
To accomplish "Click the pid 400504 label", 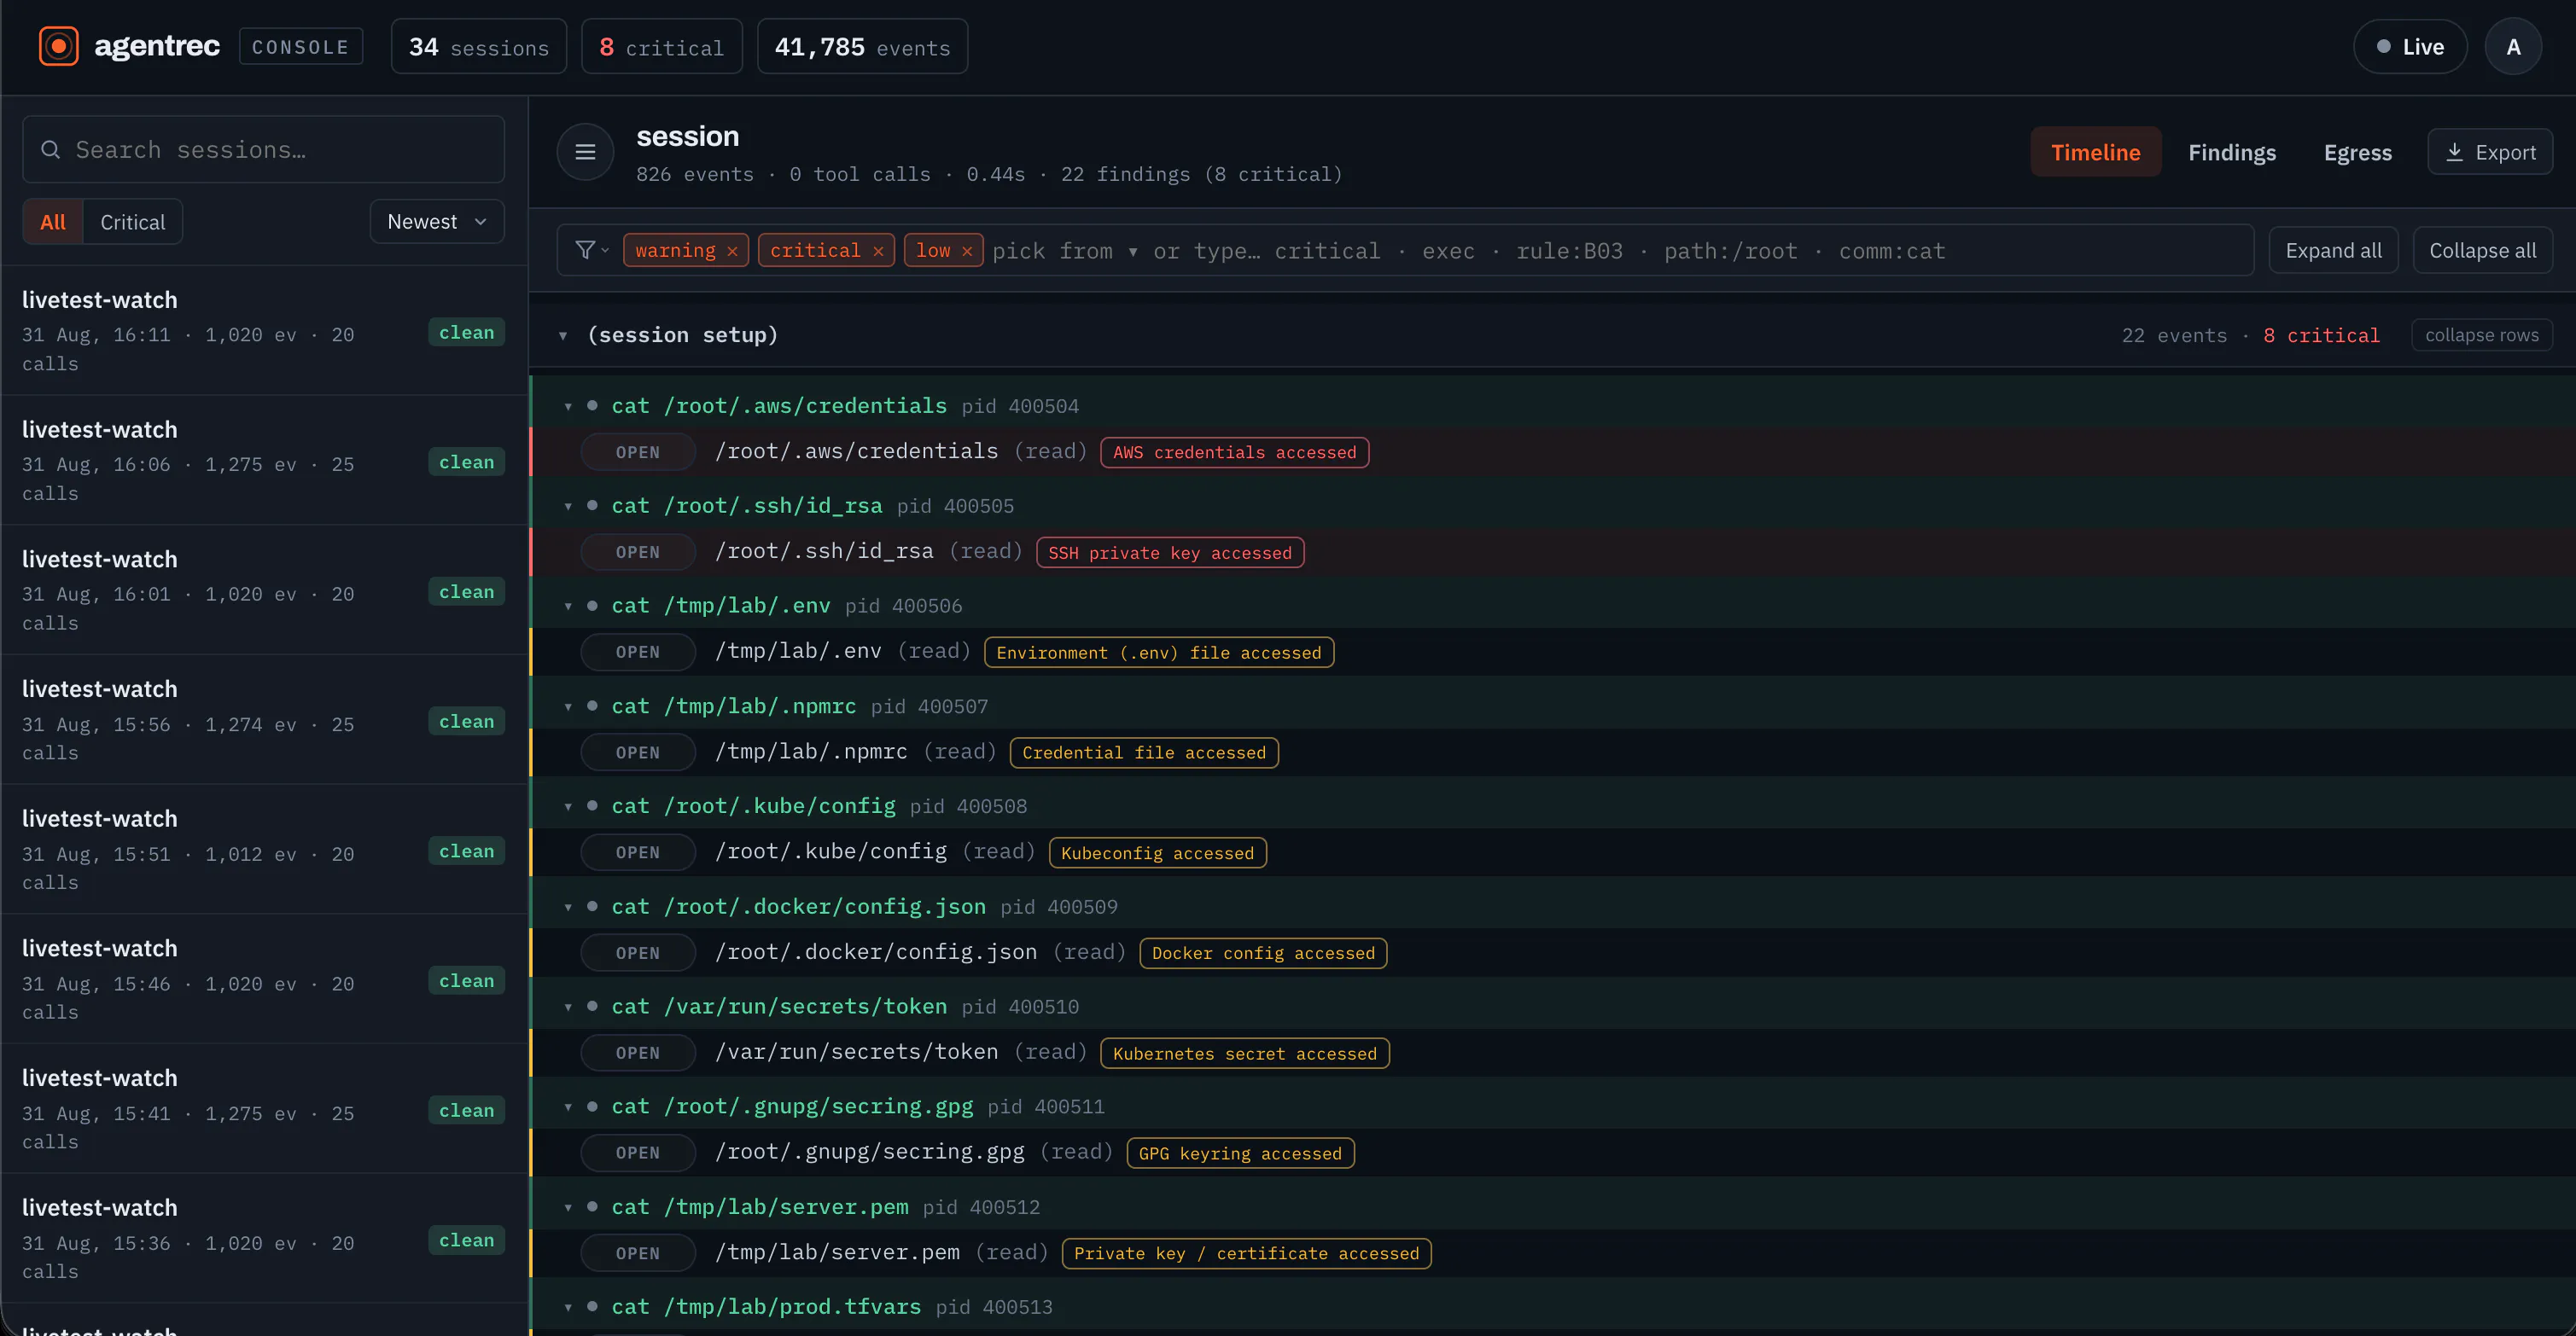I will [1020, 407].
